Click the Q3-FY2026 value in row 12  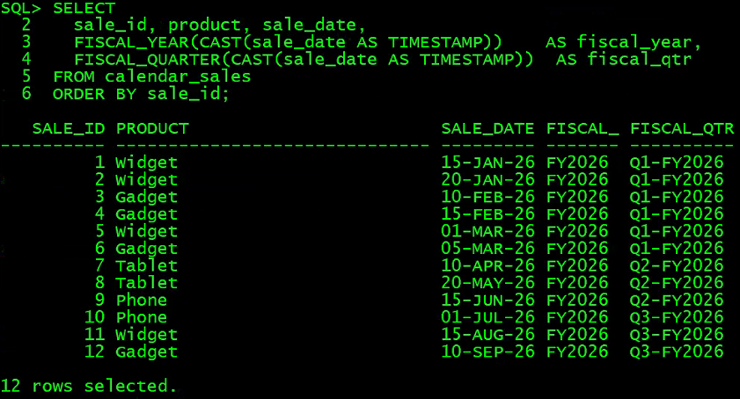tap(677, 352)
